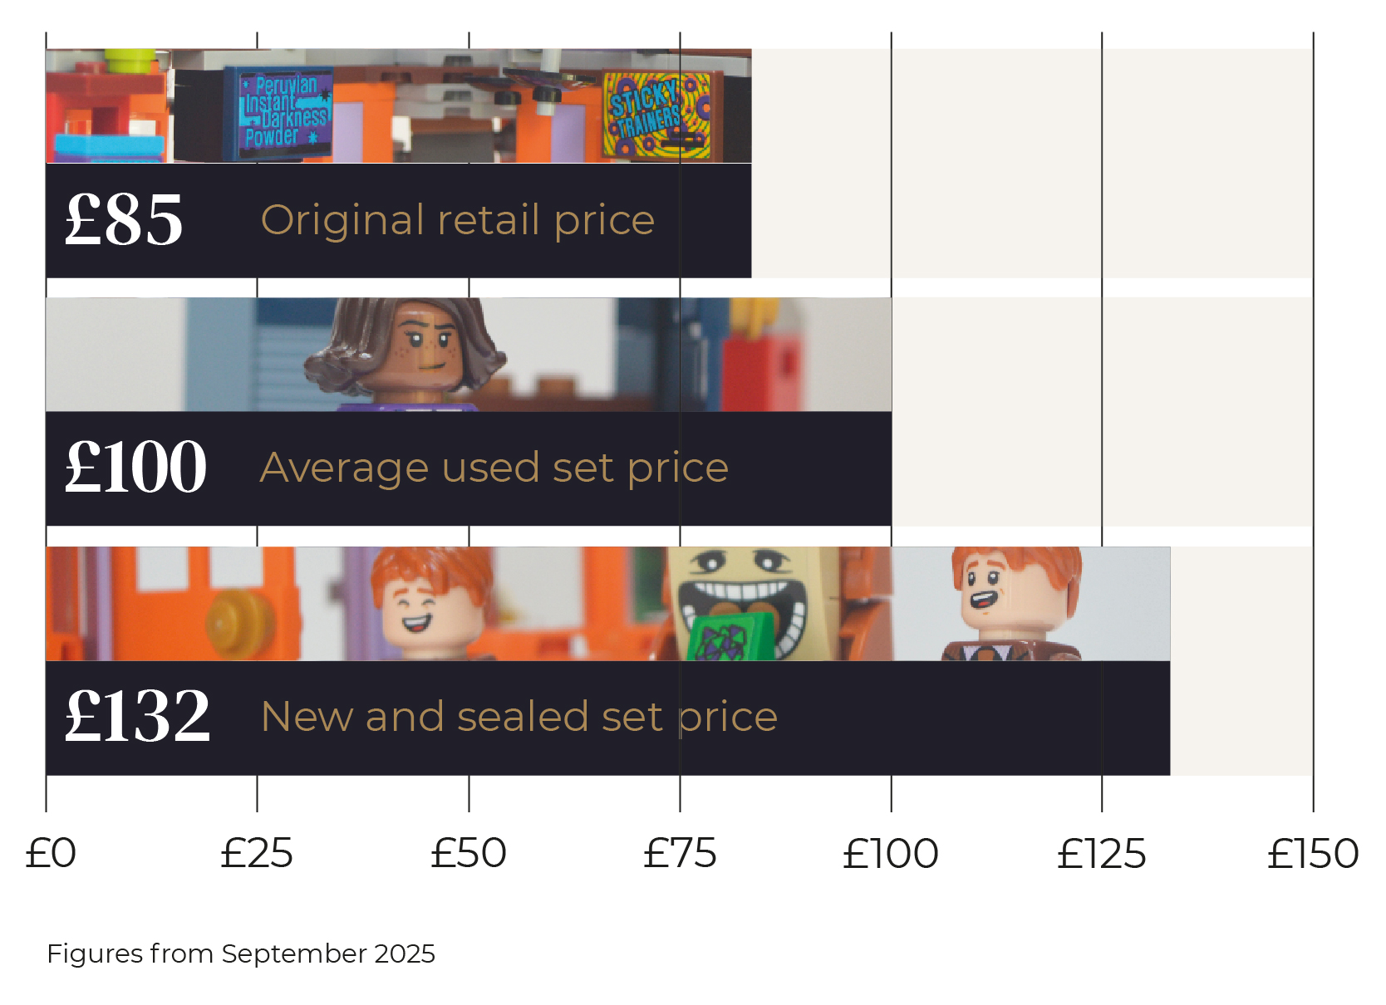Screen dimensions: 1386x1005
Task: Click the £0 axis label
Action: [50, 854]
